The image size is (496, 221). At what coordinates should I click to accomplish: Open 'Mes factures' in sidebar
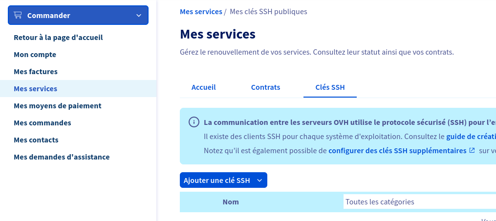[35, 72]
